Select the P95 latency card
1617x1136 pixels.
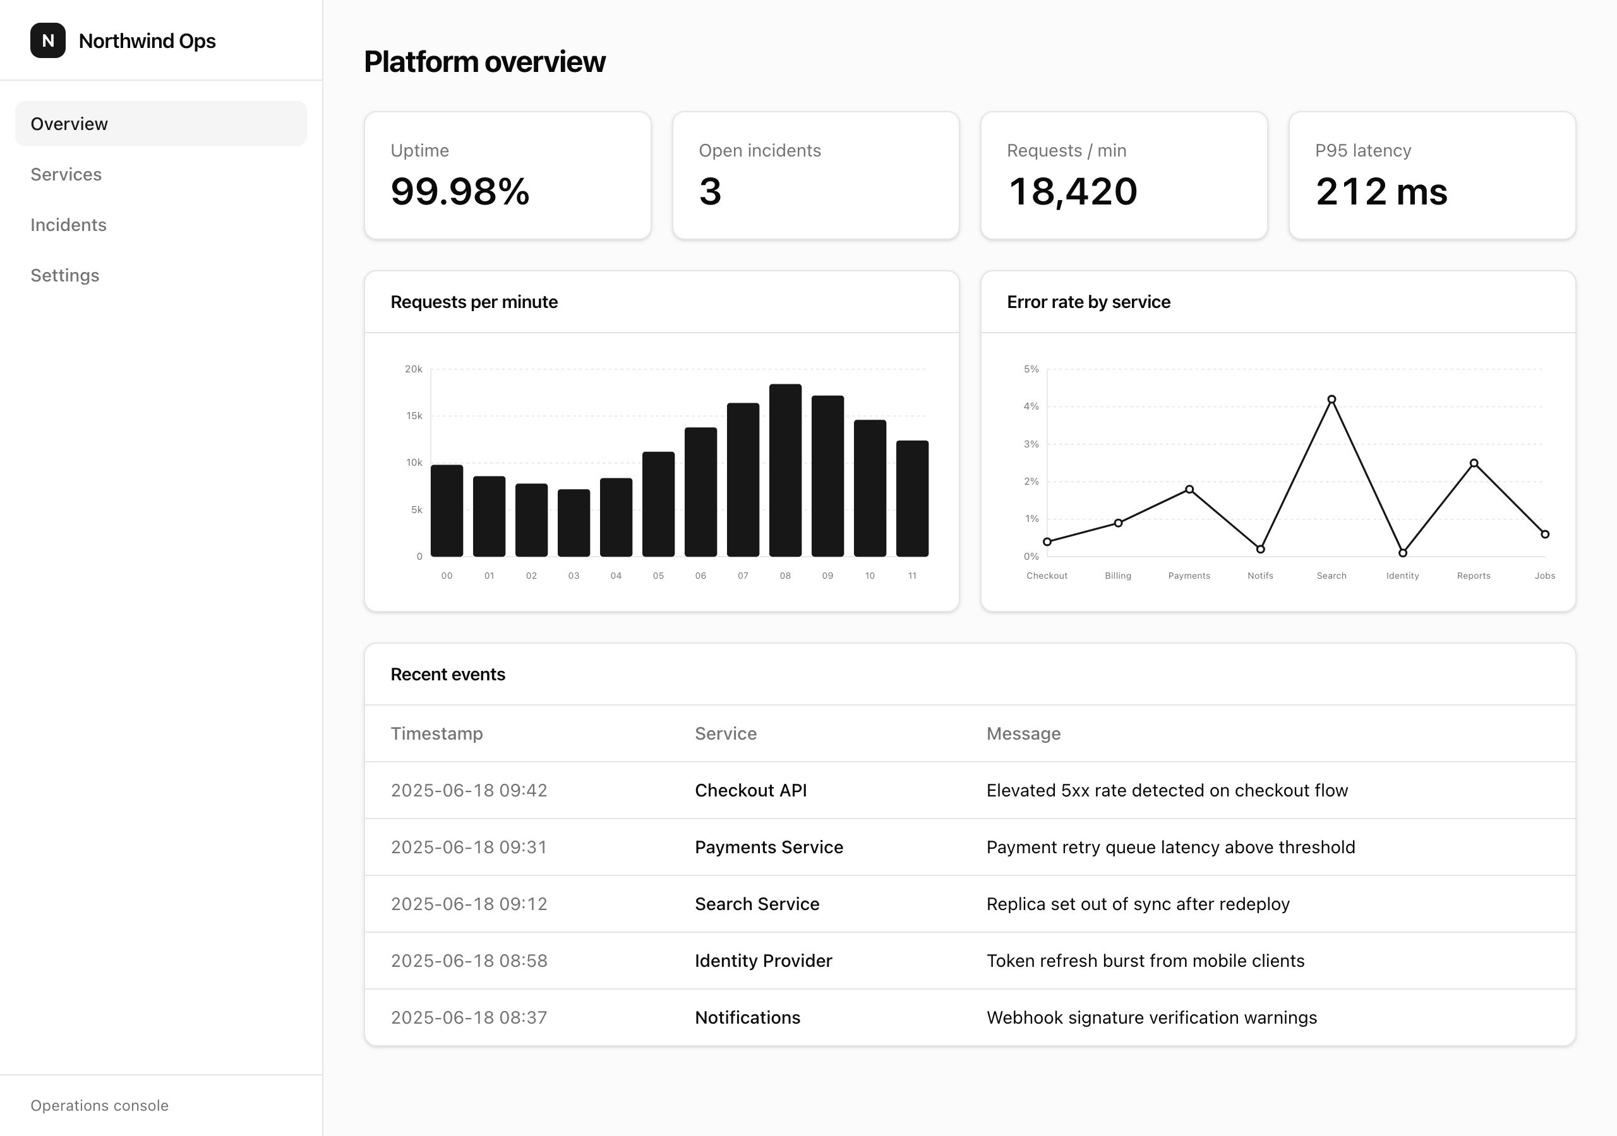tap(1433, 175)
